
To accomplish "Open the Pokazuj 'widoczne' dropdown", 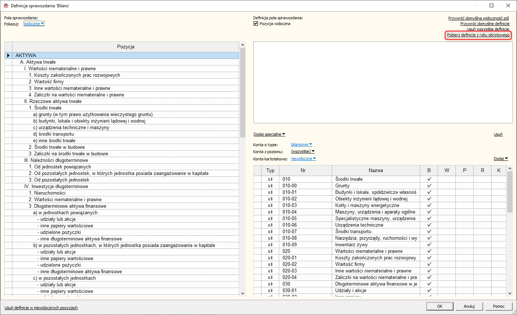I will pos(34,24).
